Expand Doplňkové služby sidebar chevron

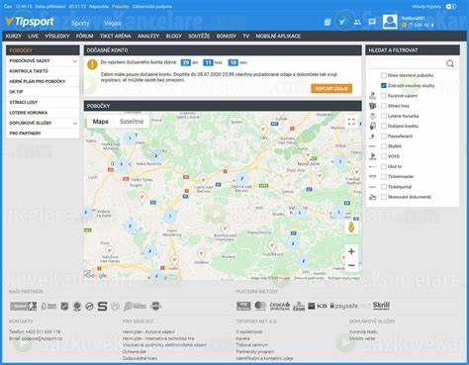[75, 123]
